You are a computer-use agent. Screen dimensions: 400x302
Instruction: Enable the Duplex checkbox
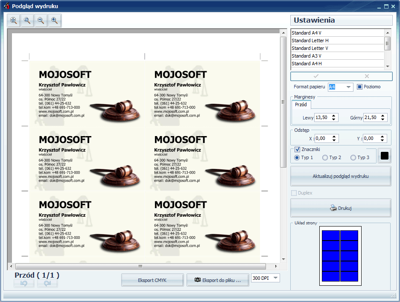pyautogui.click(x=294, y=193)
